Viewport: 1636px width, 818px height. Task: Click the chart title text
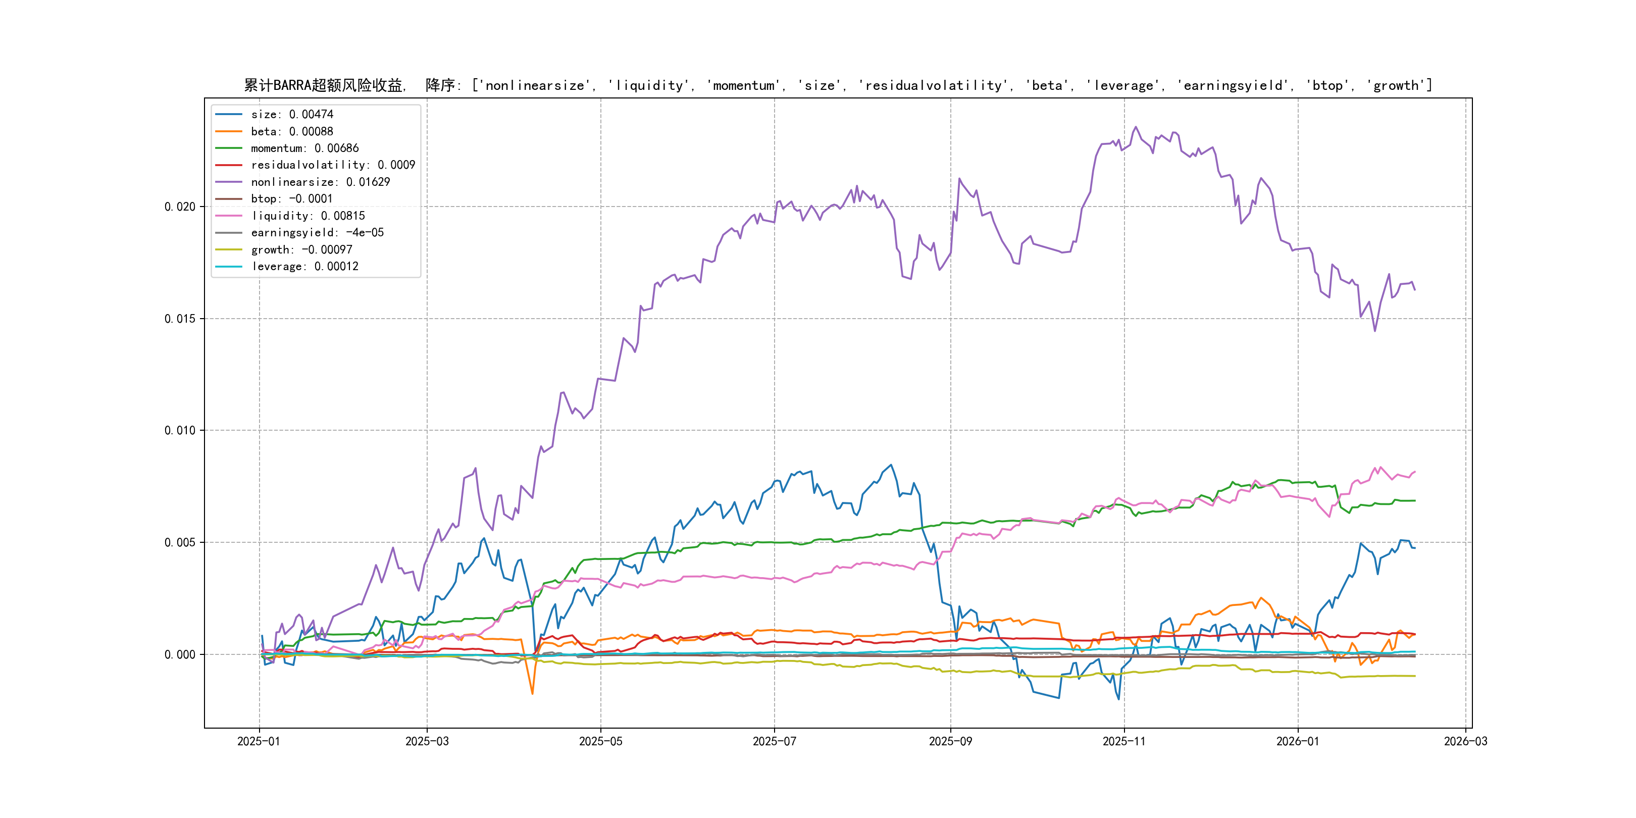(x=838, y=86)
